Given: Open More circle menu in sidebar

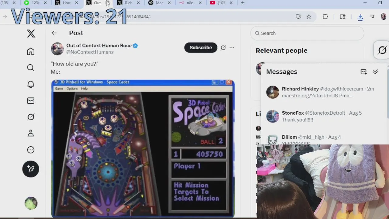Looking at the screenshot, I should coord(31,150).
